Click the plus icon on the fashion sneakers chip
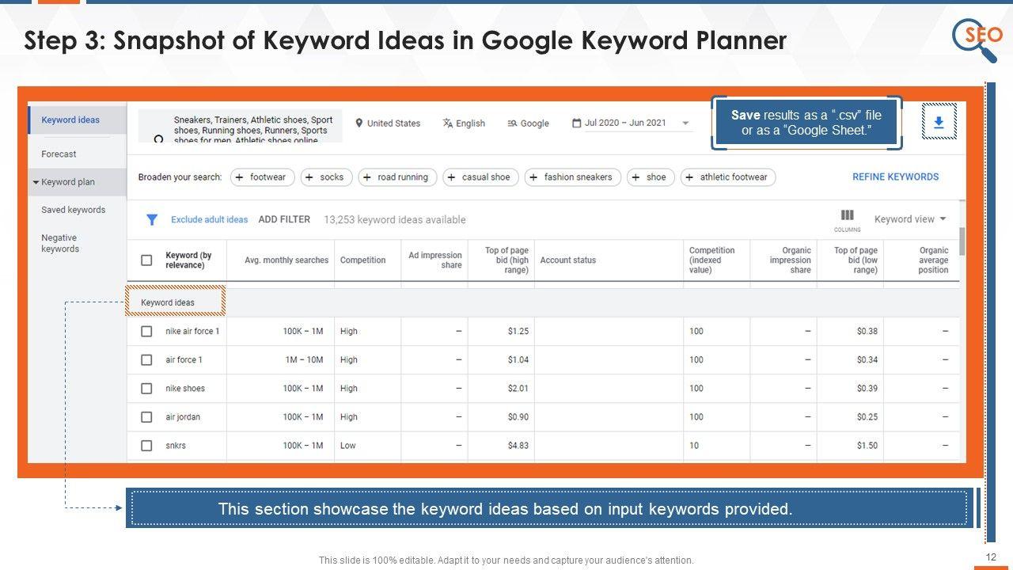Viewport: 1013px width, 570px height. [x=533, y=177]
